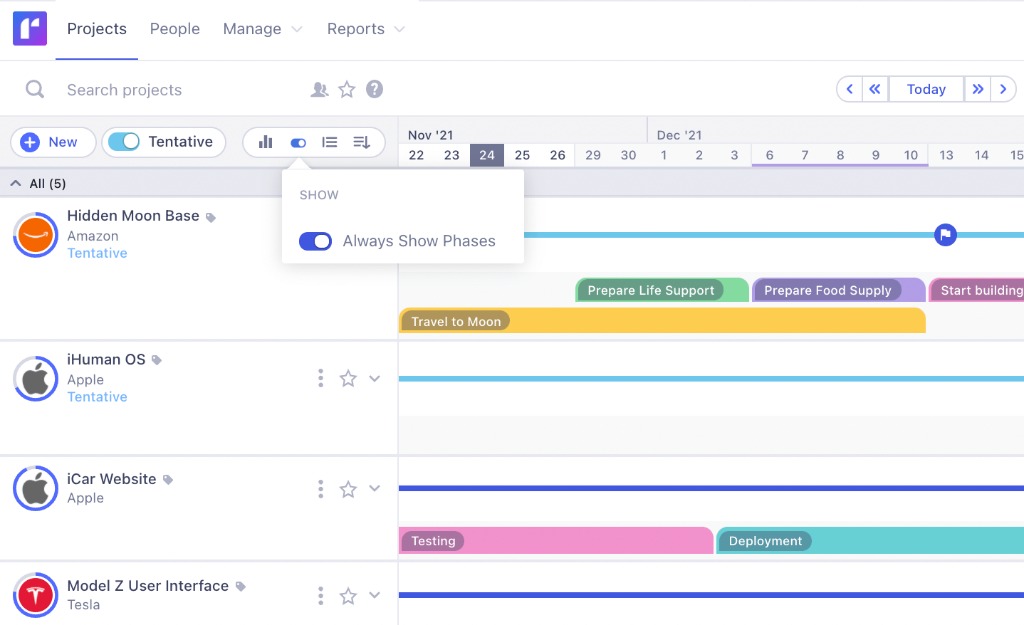Click the people filter icon near search

point(320,90)
